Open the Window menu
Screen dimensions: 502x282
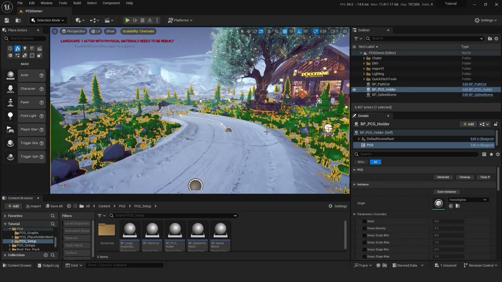coord(46,3)
